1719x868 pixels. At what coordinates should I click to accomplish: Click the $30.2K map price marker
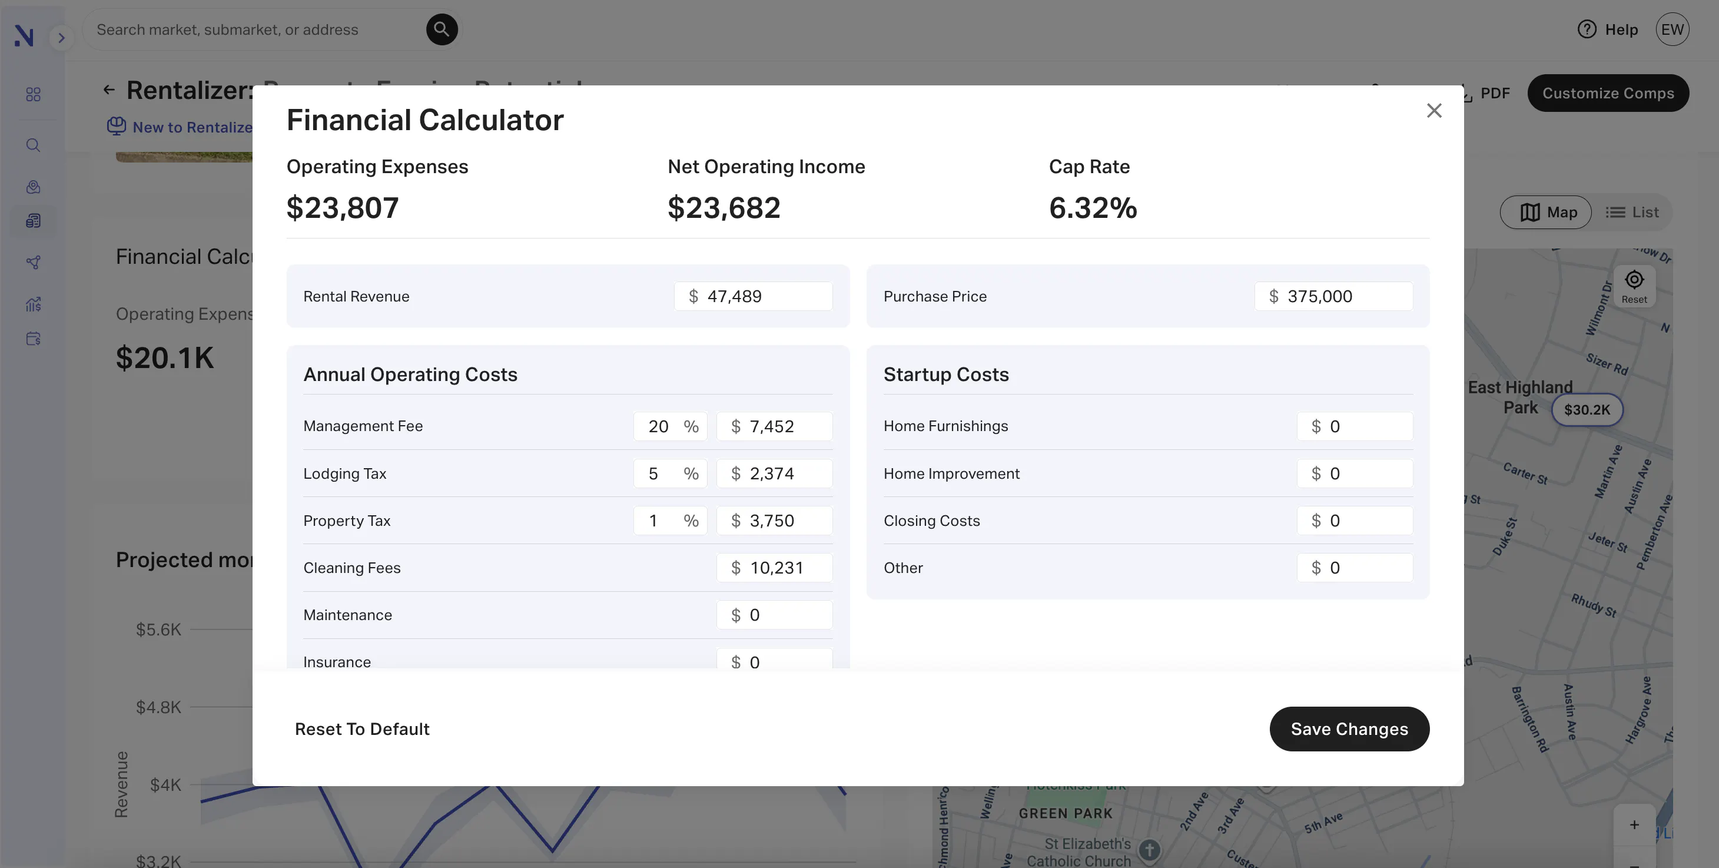pos(1587,409)
